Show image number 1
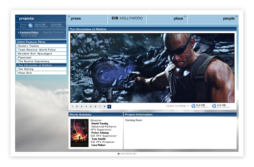254x167 pixels. [x=72, y=106]
